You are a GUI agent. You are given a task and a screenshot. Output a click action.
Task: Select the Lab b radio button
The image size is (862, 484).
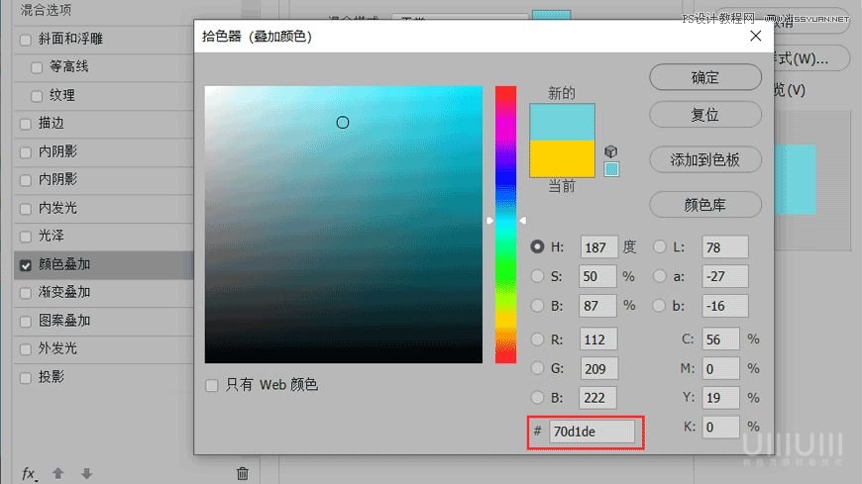pyautogui.click(x=659, y=306)
